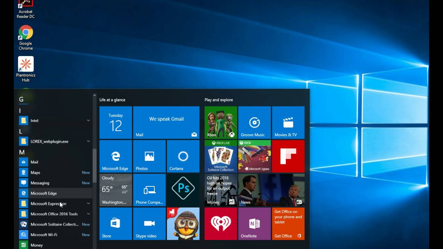
Task: Open Maps from the app list
Action: coord(55,172)
